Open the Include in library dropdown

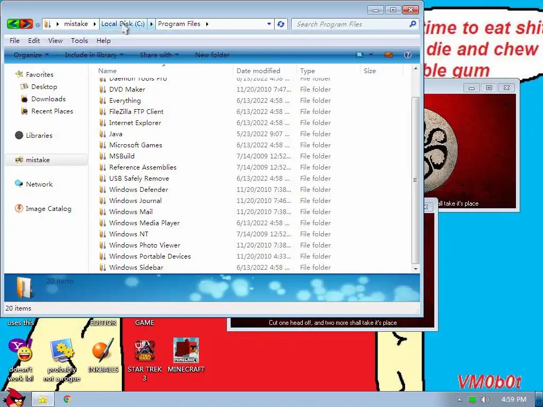[94, 55]
